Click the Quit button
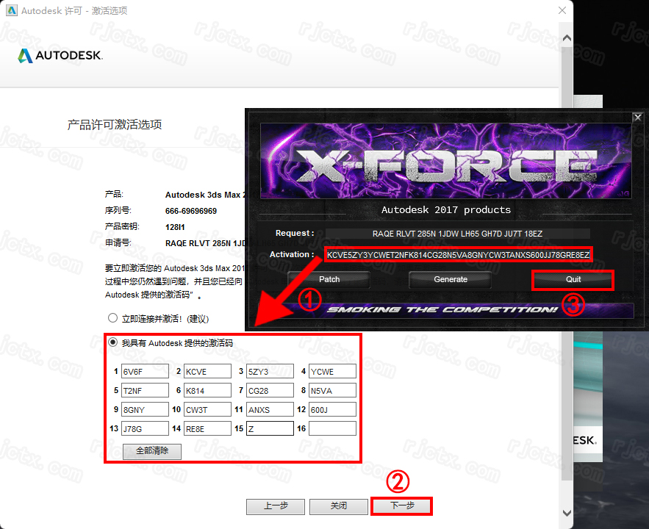 (573, 279)
